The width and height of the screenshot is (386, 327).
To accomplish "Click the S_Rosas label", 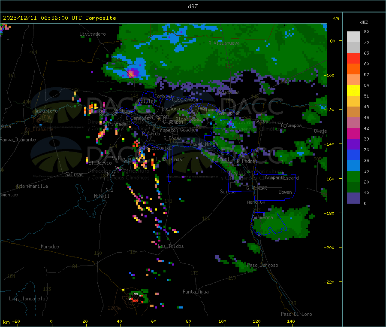I will tap(172, 138).
